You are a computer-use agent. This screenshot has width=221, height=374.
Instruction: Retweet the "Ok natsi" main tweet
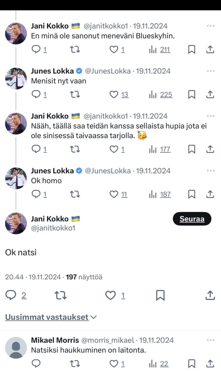pyautogui.click(x=61, y=296)
